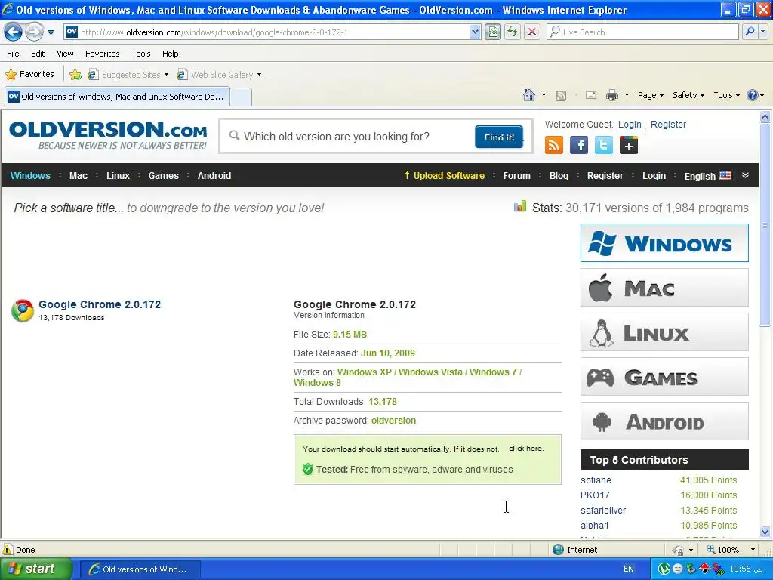The height and width of the screenshot is (580, 773).
Task: Click the Linux platform banner
Action: point(664,332)
